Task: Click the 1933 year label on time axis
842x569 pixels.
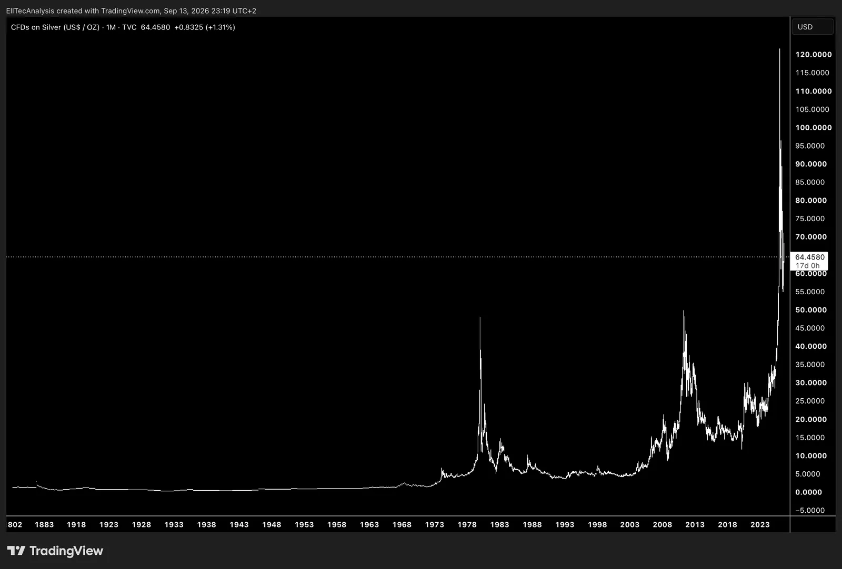Action: pos(174,524)
